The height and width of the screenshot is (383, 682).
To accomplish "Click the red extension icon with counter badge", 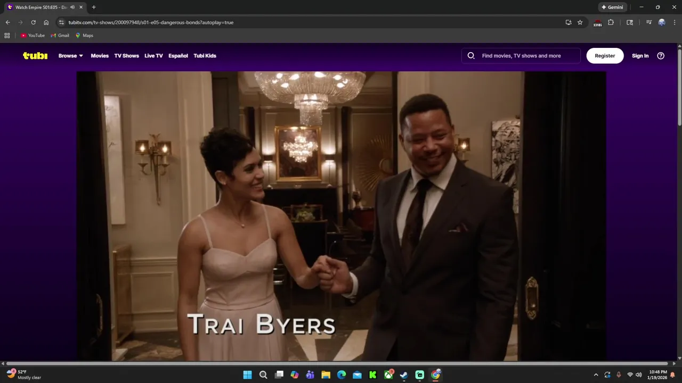I will (x=598, y=23).
